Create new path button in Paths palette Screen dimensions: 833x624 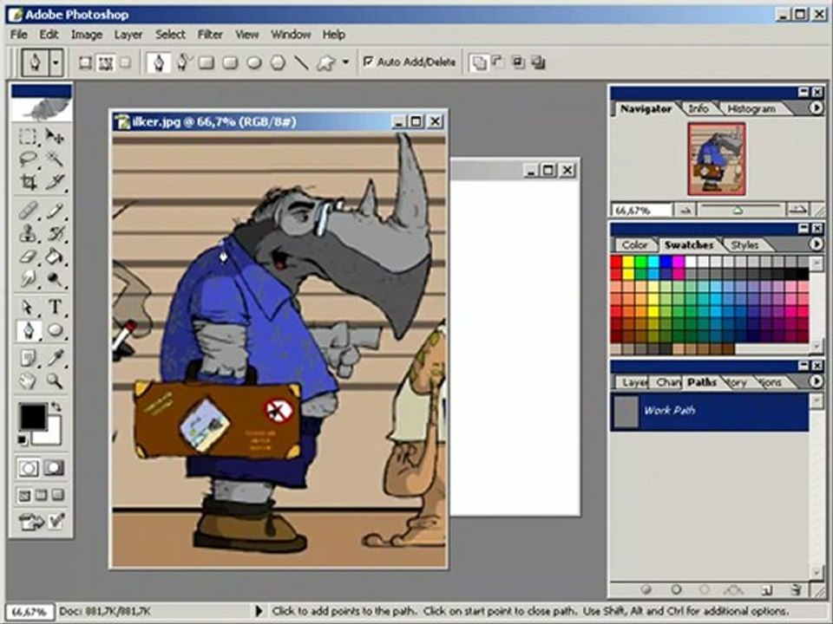[x=766, y=590]
